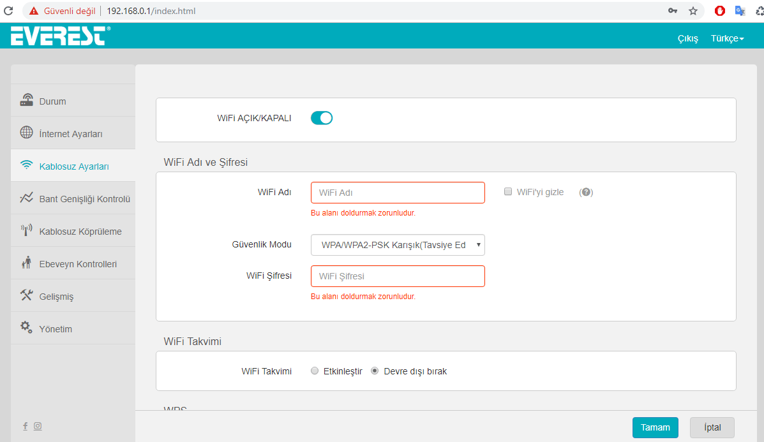
Task: Click the Ebeveyn Kontrolleri family icon
Action: [26, 263]
